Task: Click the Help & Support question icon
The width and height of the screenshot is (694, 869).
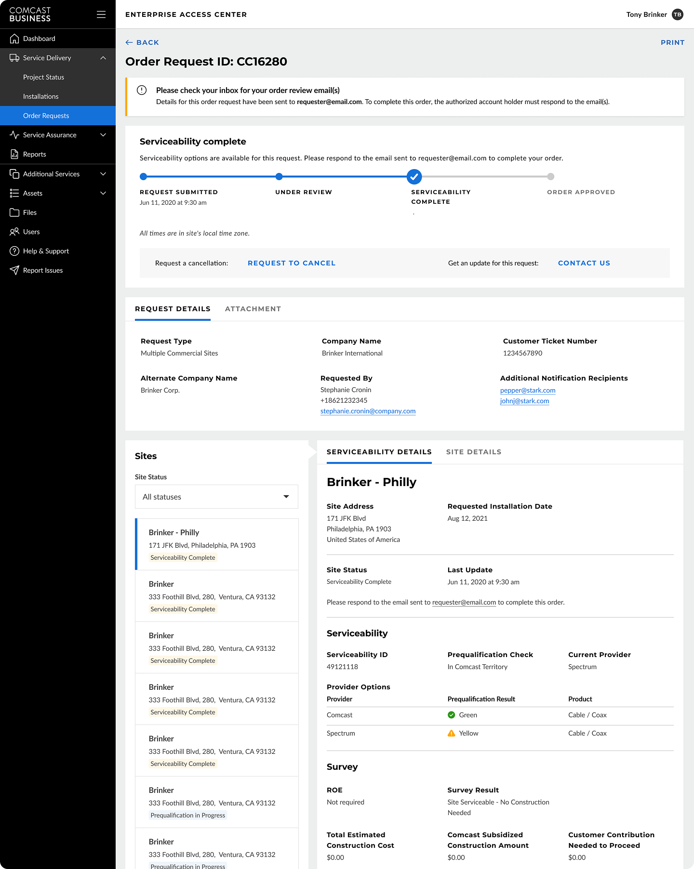Action: (x=14, y=251)
